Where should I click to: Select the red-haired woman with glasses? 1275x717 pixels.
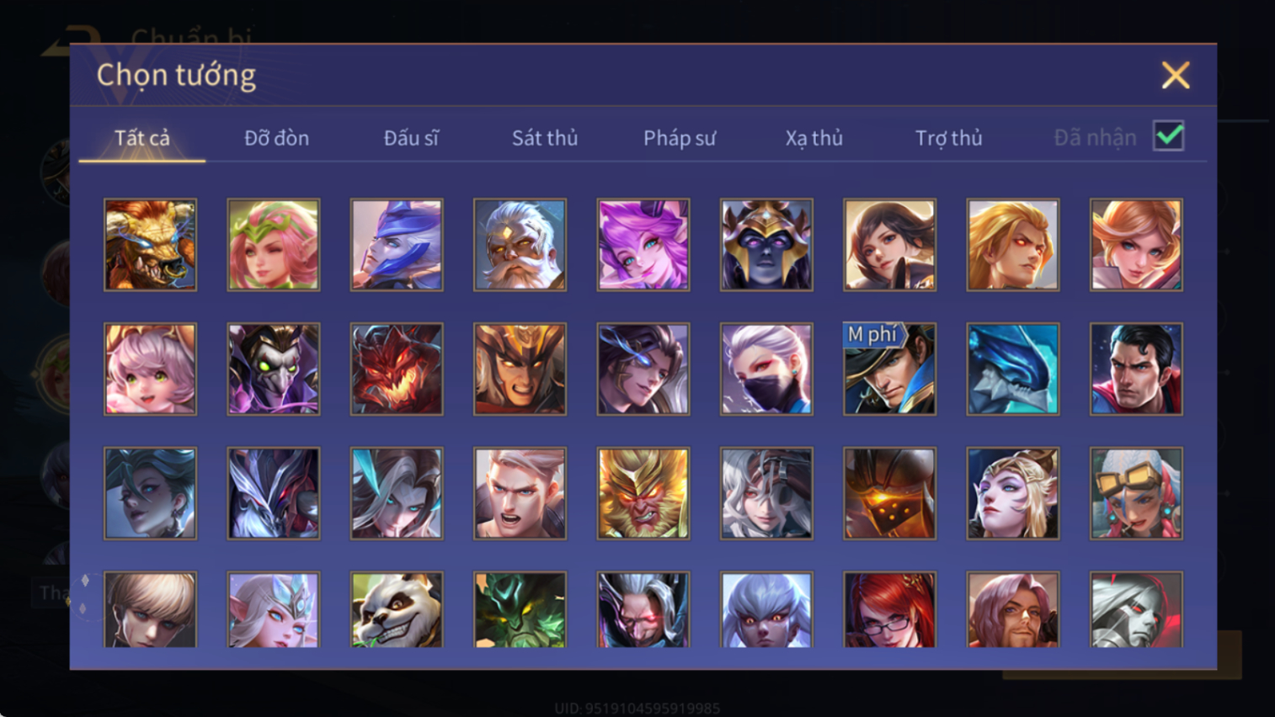tap(889, 609)
